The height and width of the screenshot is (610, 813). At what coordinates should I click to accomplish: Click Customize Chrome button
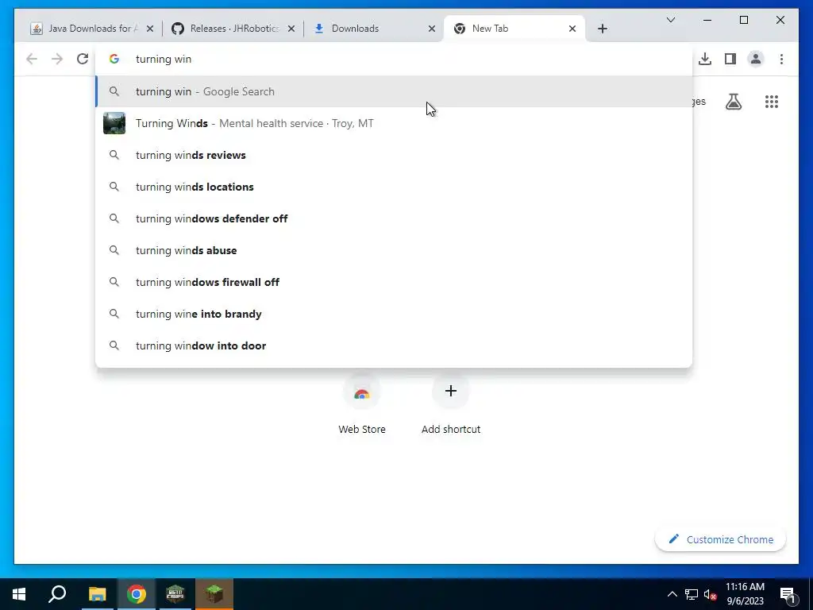tap(721, 539)
